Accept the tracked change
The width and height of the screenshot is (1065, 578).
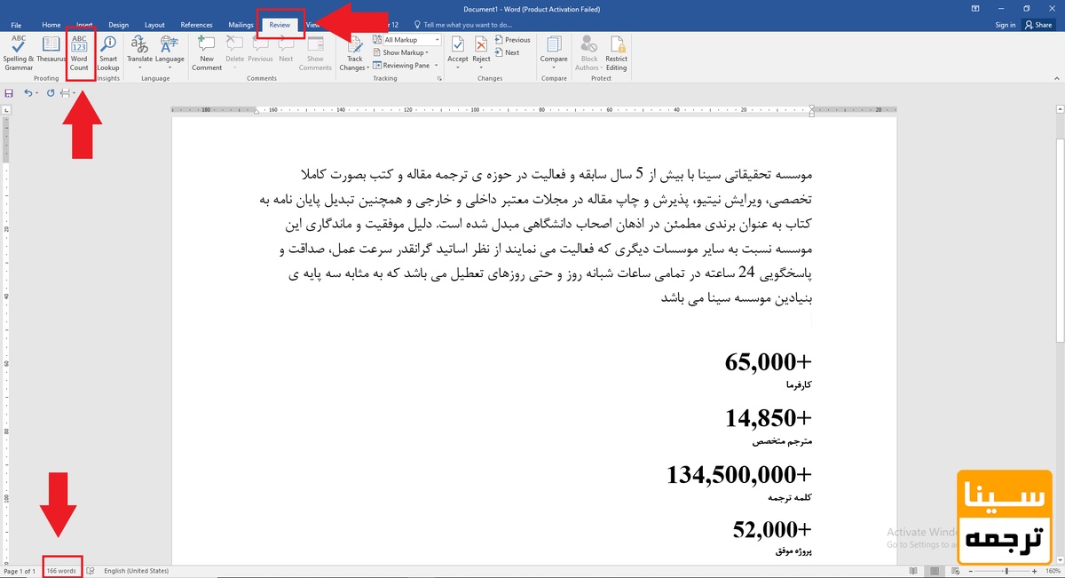[458, 51]
